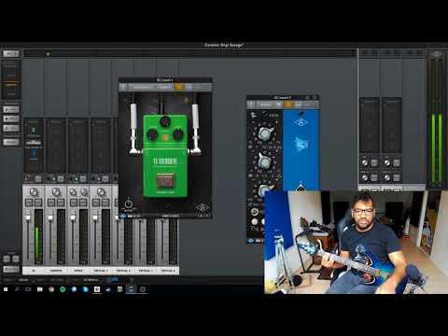The height and width of the screenshot is (336, 448).
Task: Adjust the second mixer channel's pan knob
Action: [x=56, y=192]
